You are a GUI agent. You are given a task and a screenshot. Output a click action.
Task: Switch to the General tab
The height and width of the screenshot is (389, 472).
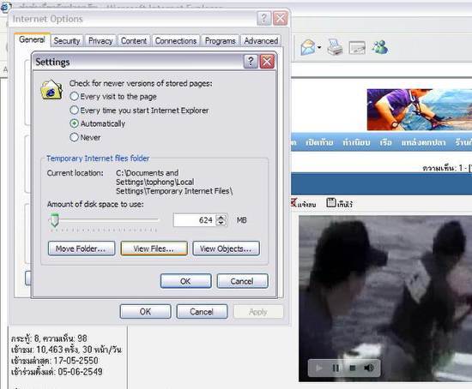[32, 39]
